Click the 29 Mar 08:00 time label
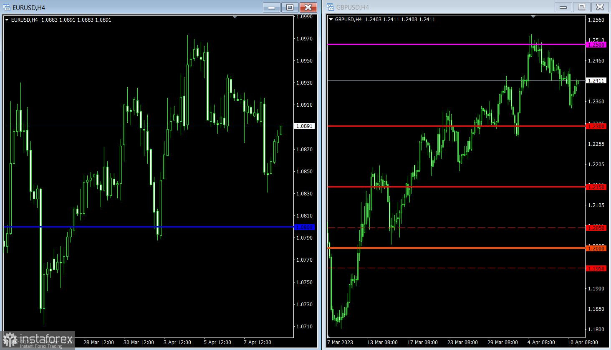This screenshot has width=611, height=350. (502, 342)
